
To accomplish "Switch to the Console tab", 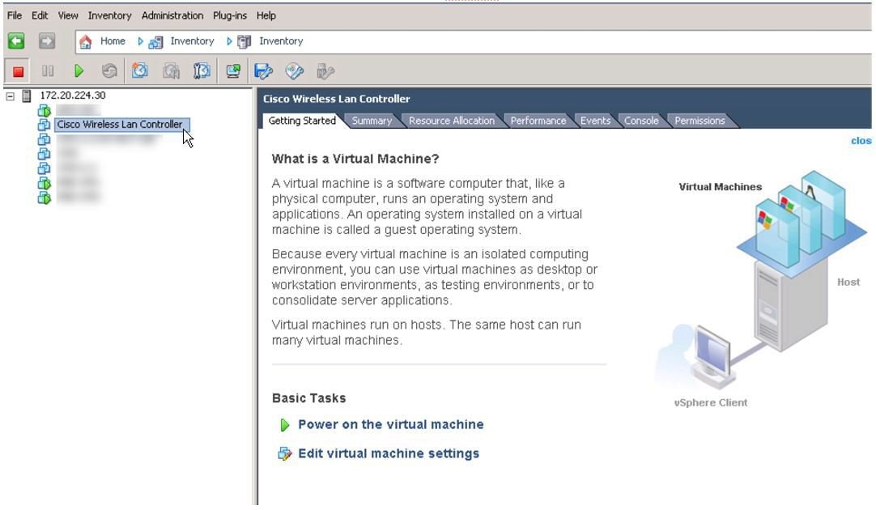I will pos(640,121).
